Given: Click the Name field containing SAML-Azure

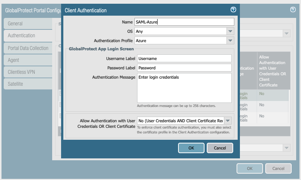Looking at the screenshot, I should [x=184, y=22].
